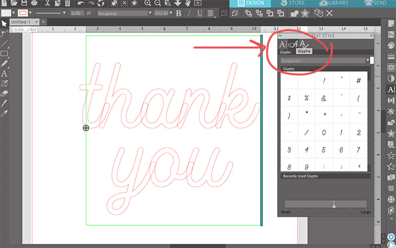Screen dimensions: 396x248
Task: Open the Page Setup panel icon
Action: click(x=391, y=24)
